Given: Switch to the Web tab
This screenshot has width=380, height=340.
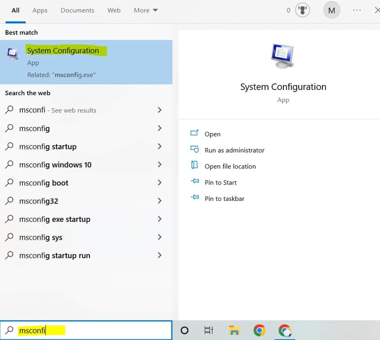Looking at the screenshot, I should 114,10.
